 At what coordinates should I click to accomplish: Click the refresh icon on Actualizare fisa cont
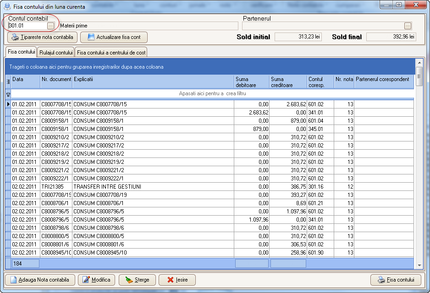91,37
